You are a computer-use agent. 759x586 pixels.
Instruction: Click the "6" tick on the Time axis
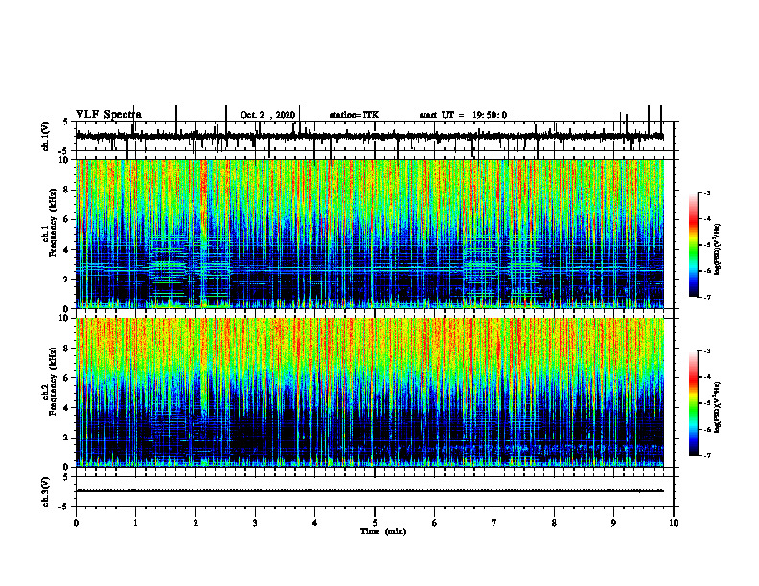click(435, 523)
